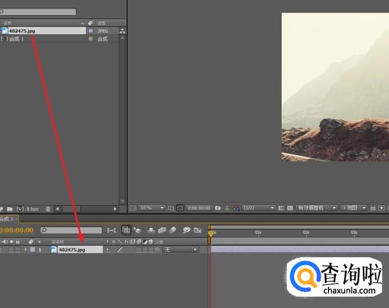The height and width of the screenshot is (308, 389).
Task: Open the parent dropdown set to 无
Action: pos(180,250)
